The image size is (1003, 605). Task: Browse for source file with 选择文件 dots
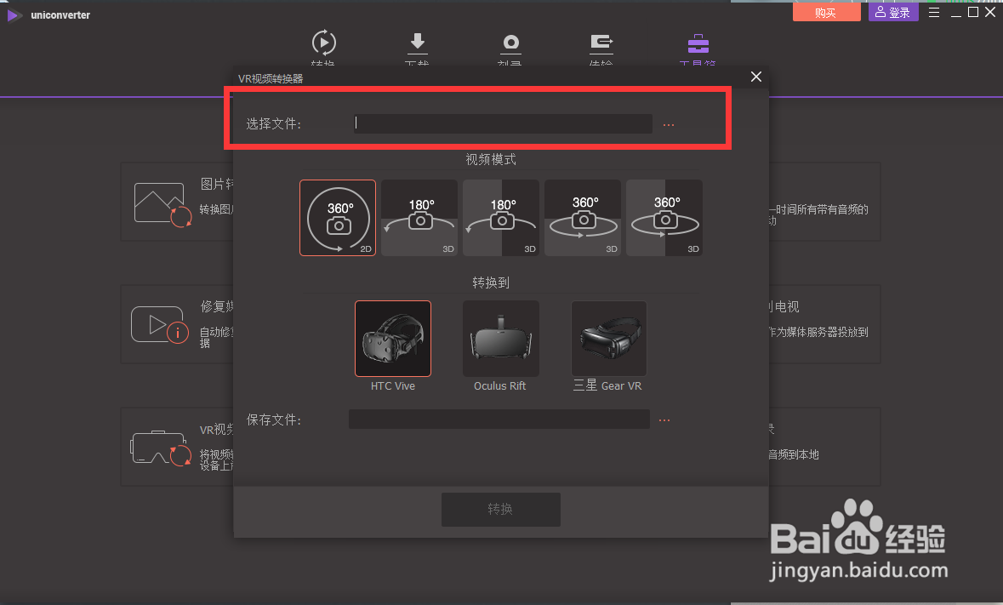[x=669, y=125]
